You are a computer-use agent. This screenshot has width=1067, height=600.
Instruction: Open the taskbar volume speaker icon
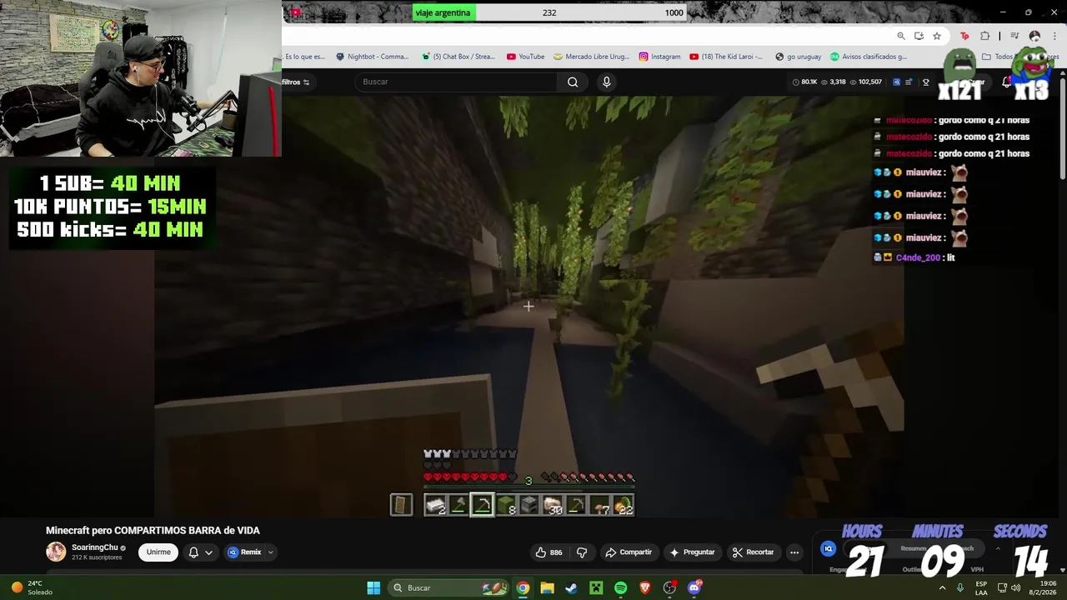(x=1015, y=587)
